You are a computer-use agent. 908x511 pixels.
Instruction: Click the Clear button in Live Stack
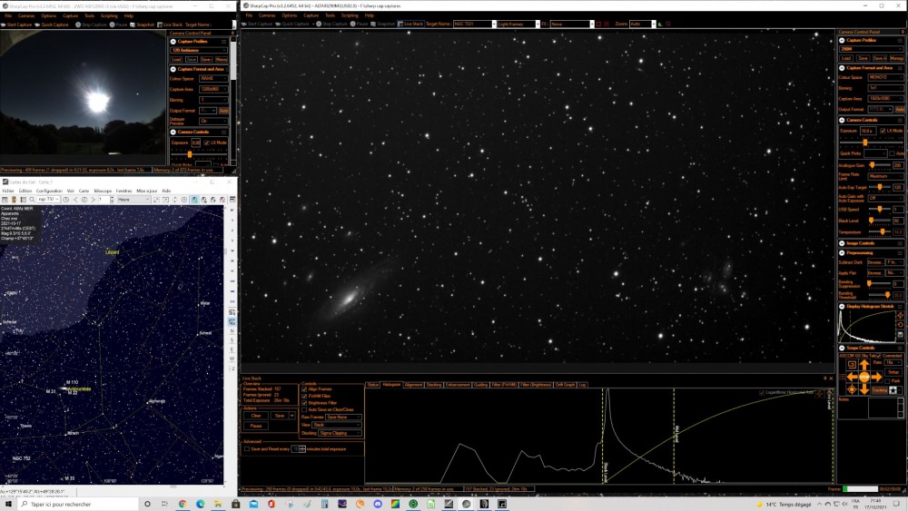(256, 416)
